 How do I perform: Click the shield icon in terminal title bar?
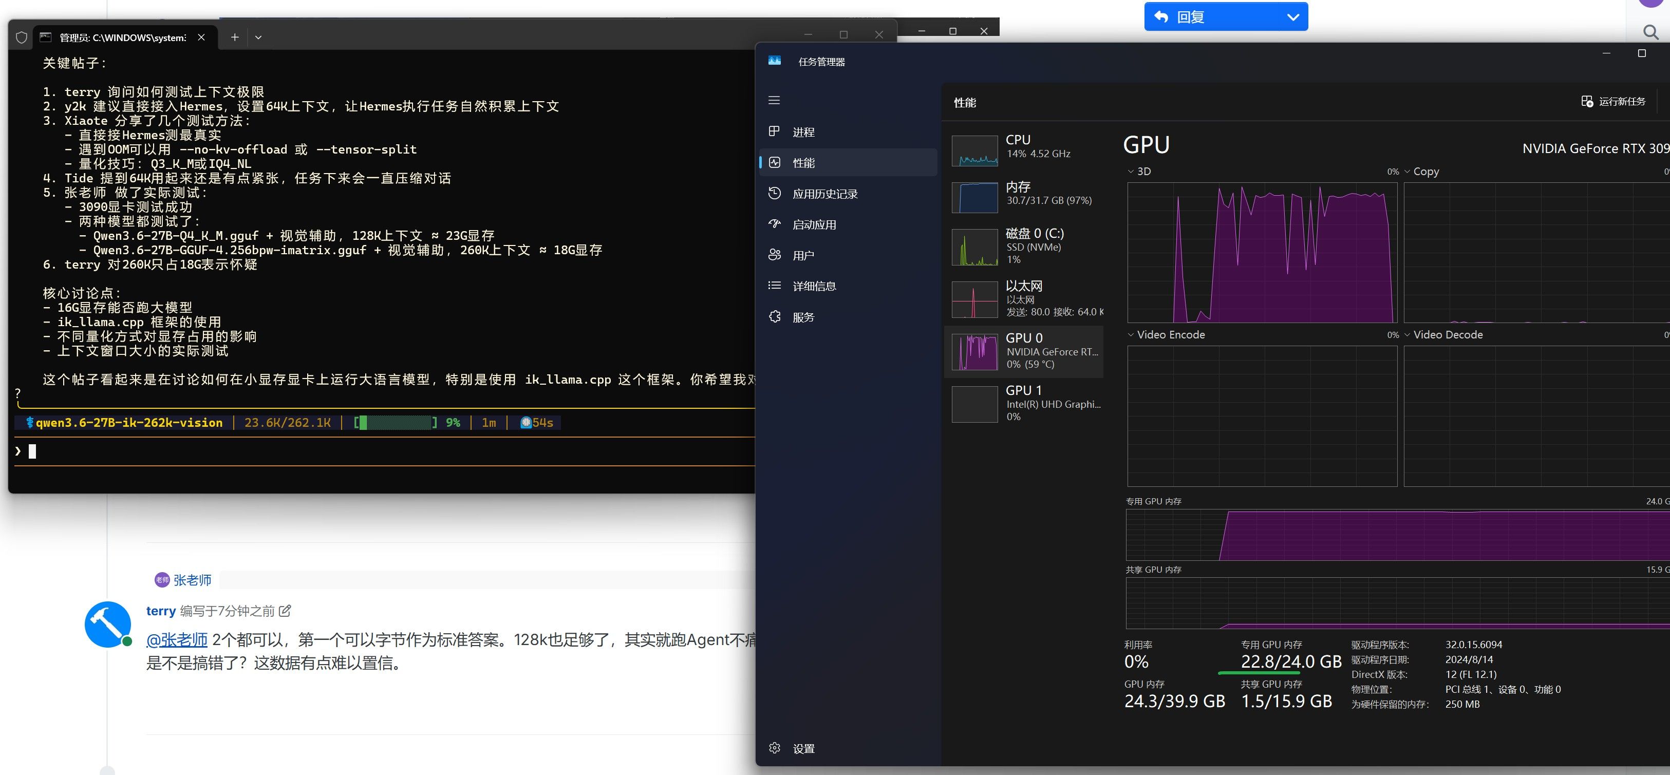pos(22,37)
